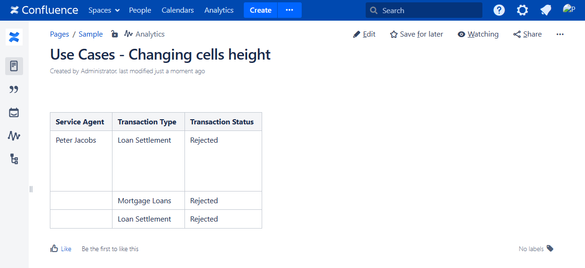Open the notifications bell icon
The image size is (585, 268).
(x=545, y=10)
